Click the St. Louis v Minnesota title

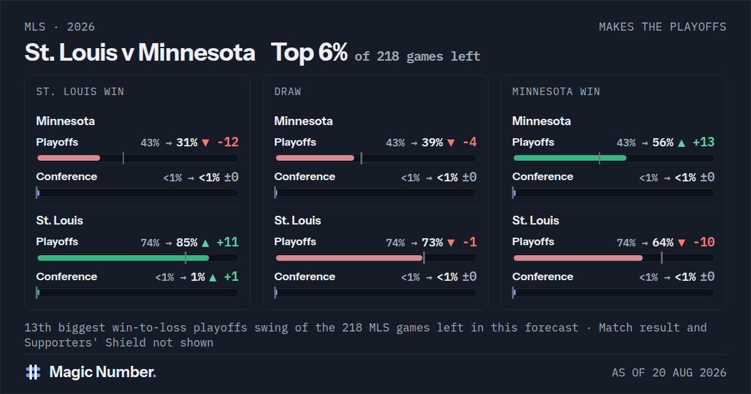coord(140,53)
